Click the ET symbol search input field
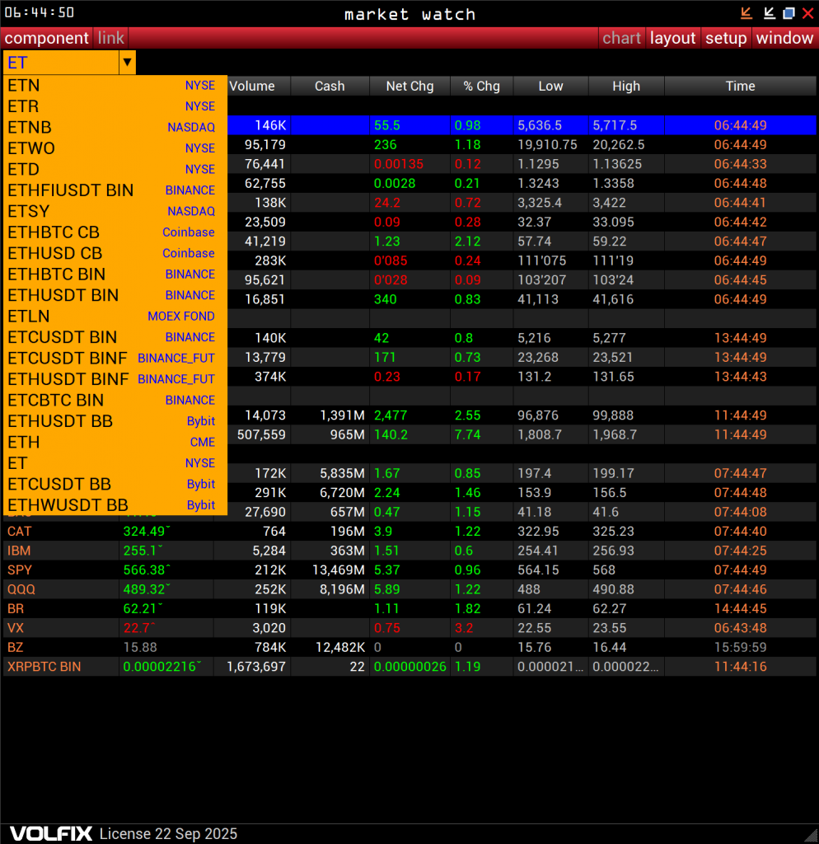This screenshot has width=819, height=844. [61, 63]
